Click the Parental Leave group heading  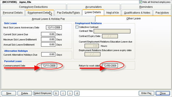pyautogui.click(x=13, y=61)
